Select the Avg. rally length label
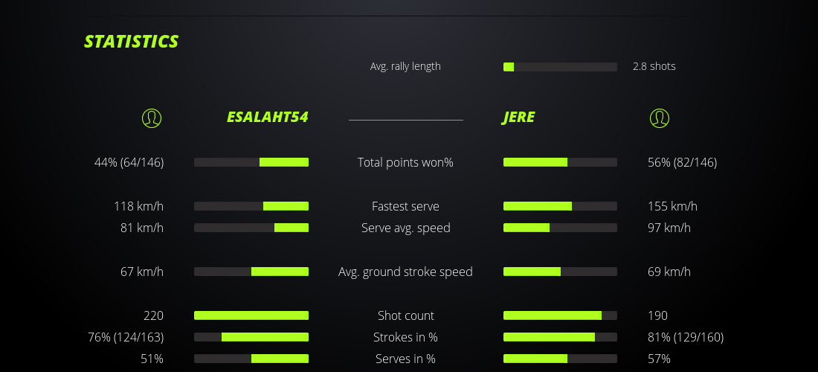 pos(405,66)
